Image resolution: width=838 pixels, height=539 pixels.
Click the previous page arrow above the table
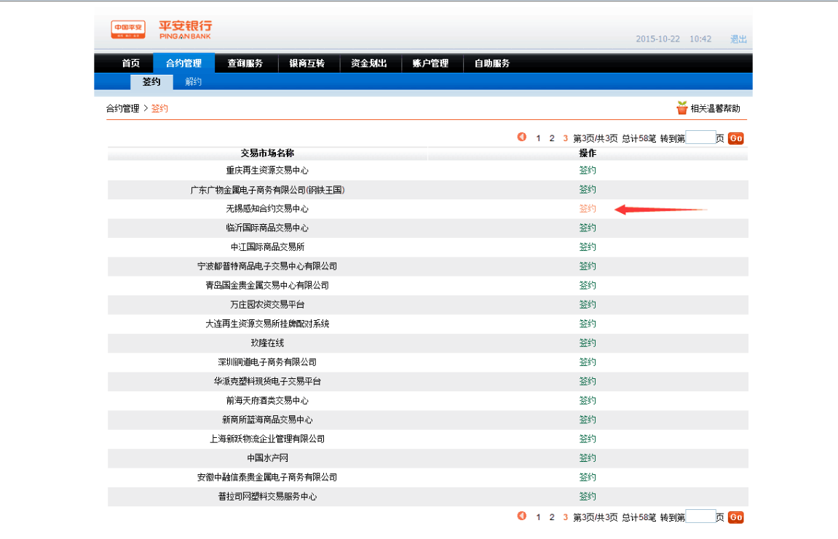pyautogui.click(x=521, y=137)
